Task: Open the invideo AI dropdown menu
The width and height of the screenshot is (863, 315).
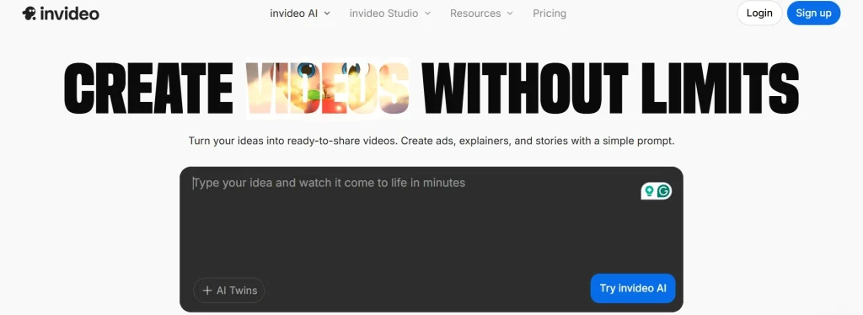Action: tap(300, 13)
